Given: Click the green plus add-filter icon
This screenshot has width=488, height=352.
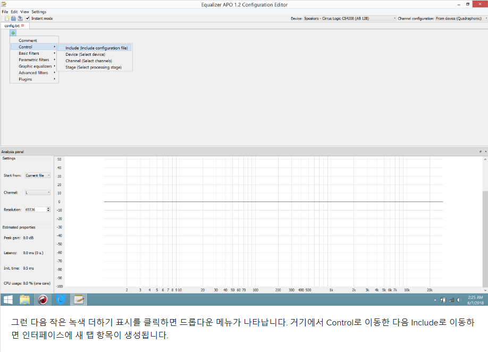Looking at the screenshot, I should (x=13, y=33).
